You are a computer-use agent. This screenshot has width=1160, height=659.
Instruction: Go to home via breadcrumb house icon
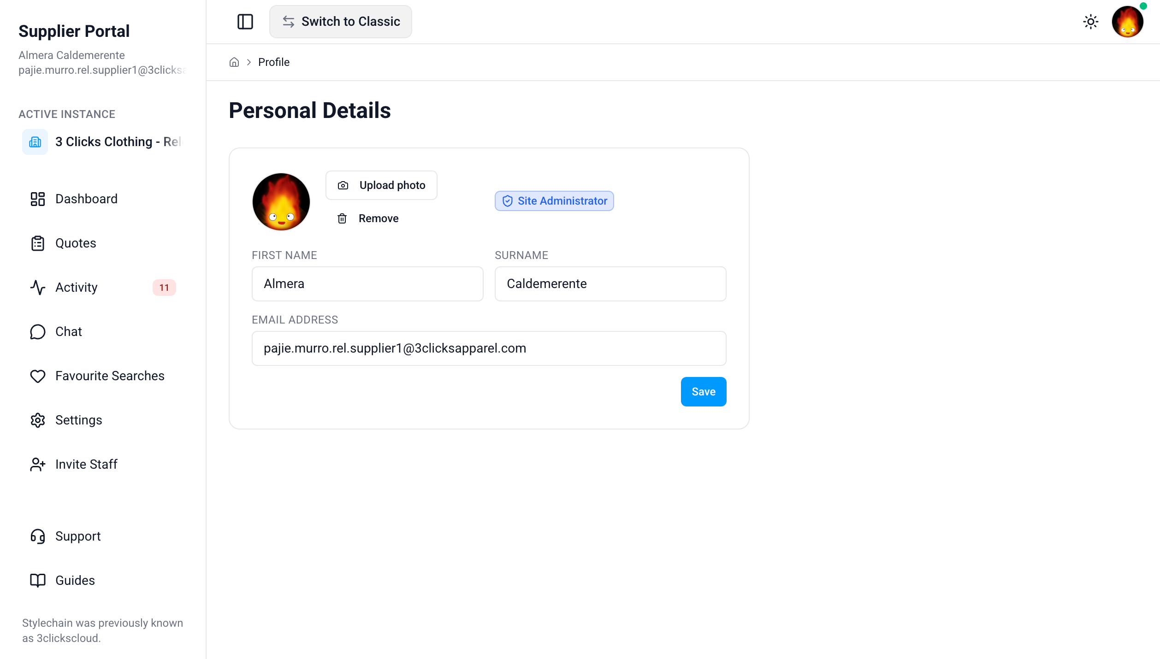(234, 62)
